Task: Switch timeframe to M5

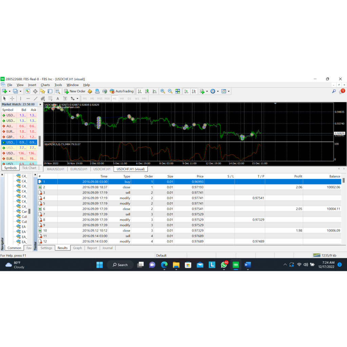Action: [92, 99]
